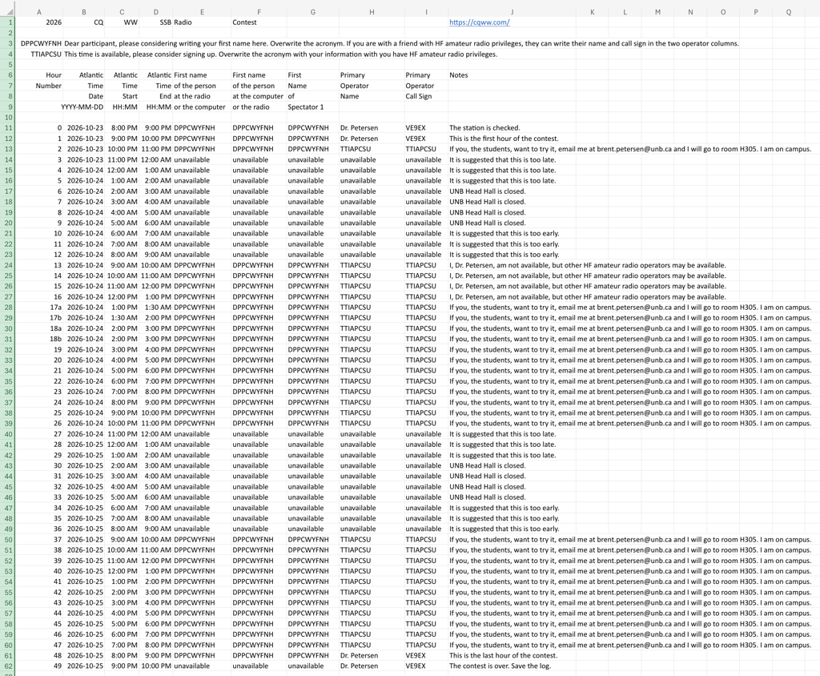Click the 'TTIAPCSU' acronym in row 4
This screenshot has width=820, height=676.
point(46,54)
